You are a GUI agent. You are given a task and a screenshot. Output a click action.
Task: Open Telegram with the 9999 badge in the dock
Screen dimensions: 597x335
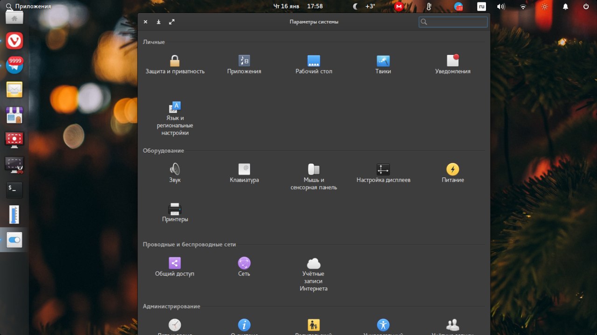click(x=14, y=65)
